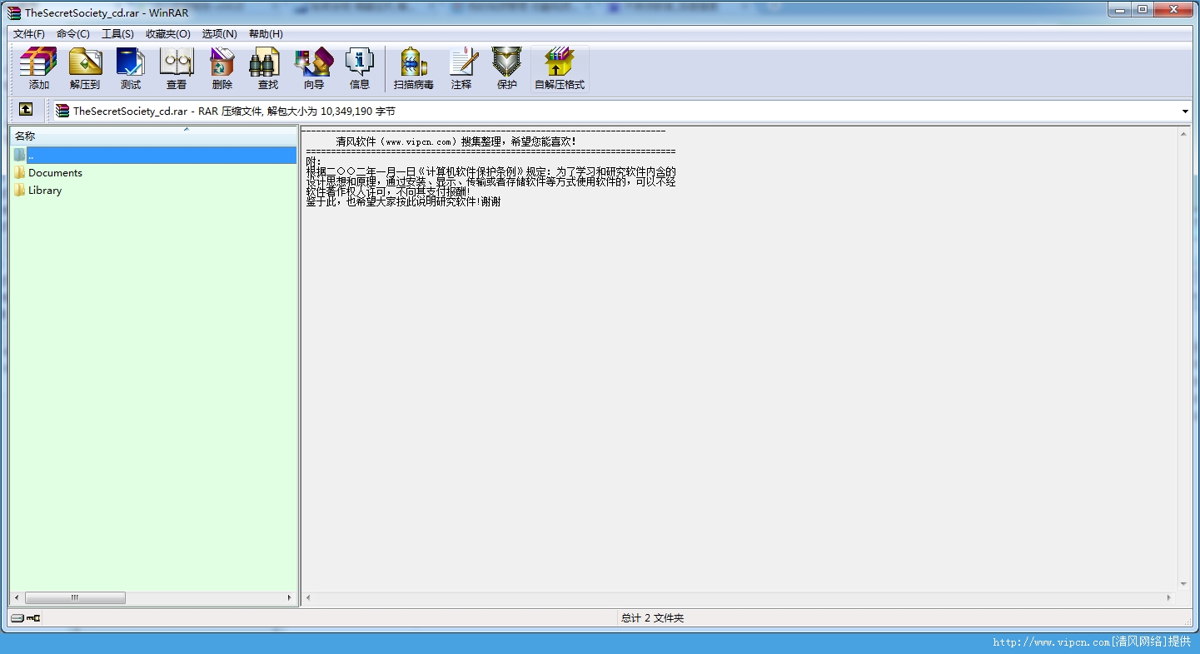Minimize the WinRAR window
Image resolution: width=1200 pixels, height=654 pixels.
tap(1119, 9)
